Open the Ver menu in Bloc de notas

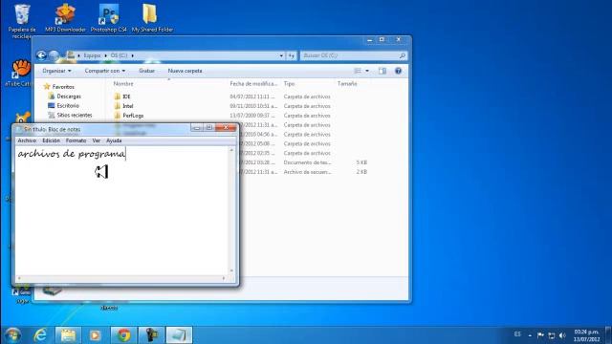[96, 140]
